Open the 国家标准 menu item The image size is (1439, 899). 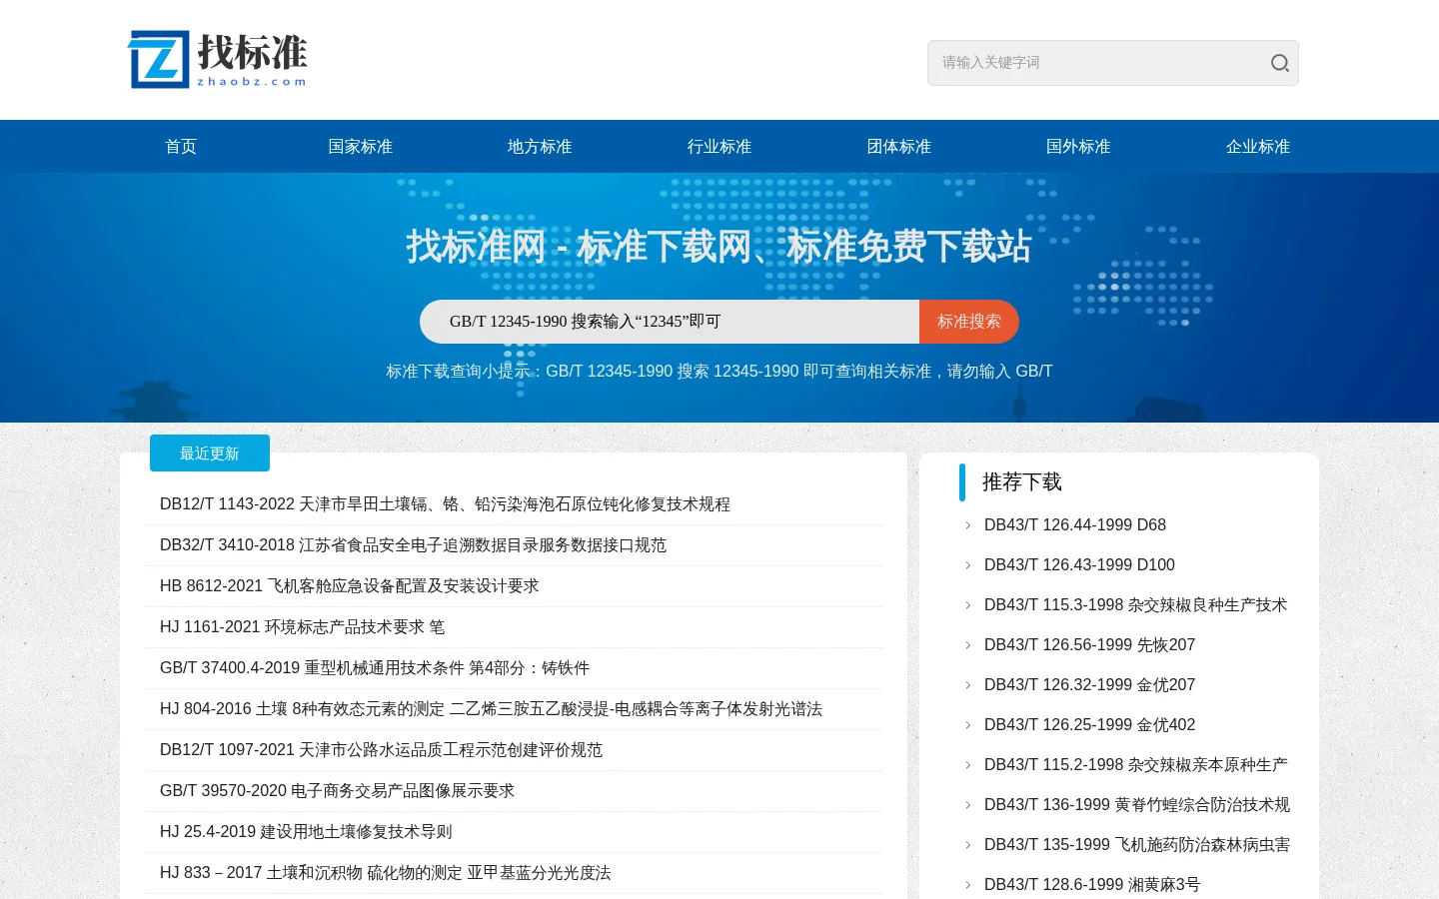(x=360, y=147)
